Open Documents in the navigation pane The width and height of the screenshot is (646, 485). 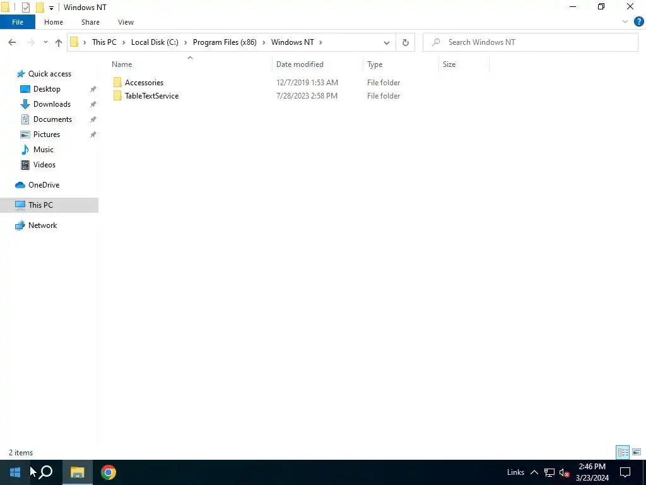[52, 119]
